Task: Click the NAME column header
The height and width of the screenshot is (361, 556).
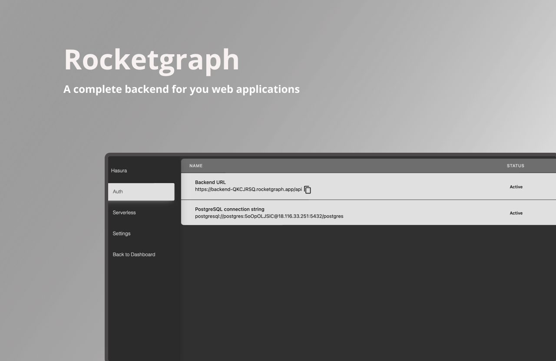Action: point(196,166)
